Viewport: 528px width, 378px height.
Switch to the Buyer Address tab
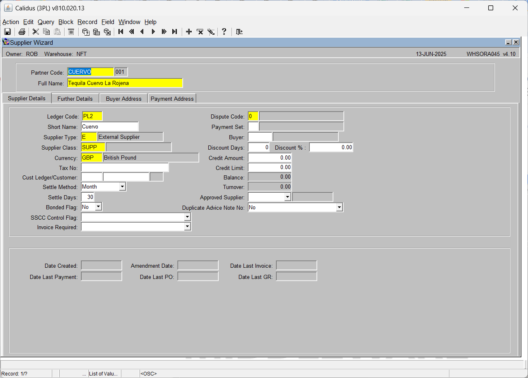(123, 99)
